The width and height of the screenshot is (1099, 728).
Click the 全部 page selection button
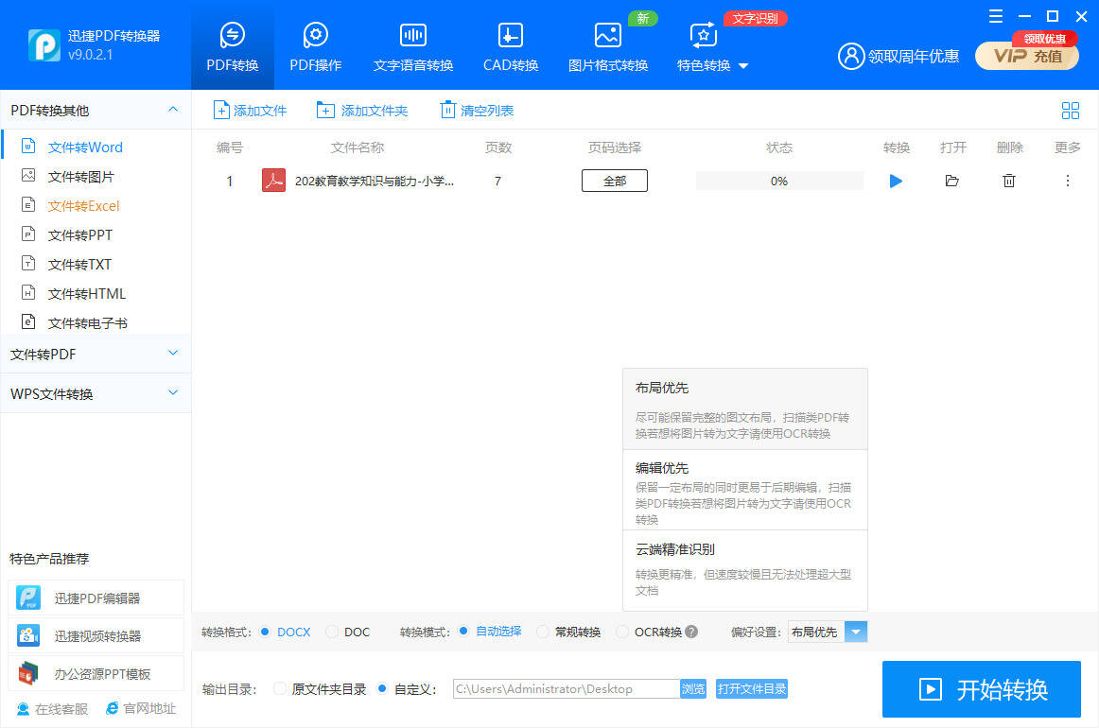coord(615,181)
